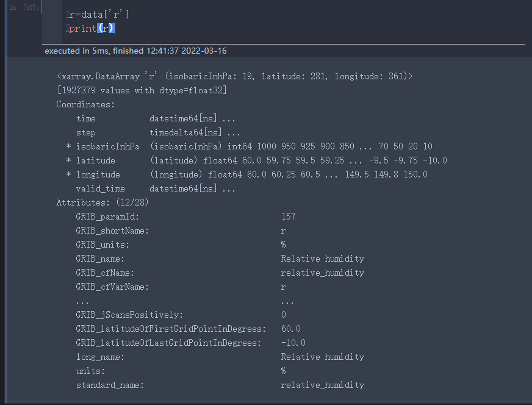Viewport: 532px width, 405px height.
Task: Click the GRIB_name value 'Relative humidity'
Action: point(323,259)
